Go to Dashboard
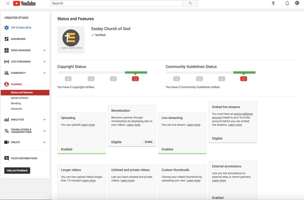 click(x=18, y=39)
